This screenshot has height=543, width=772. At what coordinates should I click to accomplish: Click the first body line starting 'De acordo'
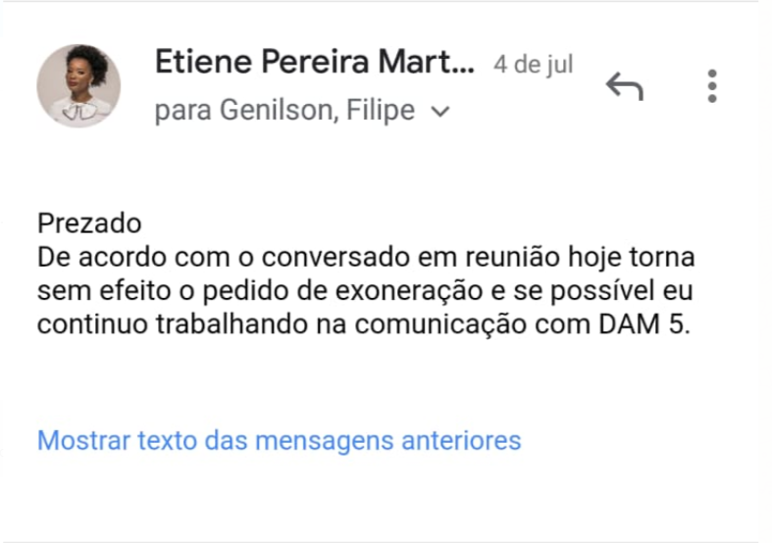click(366, 257)
